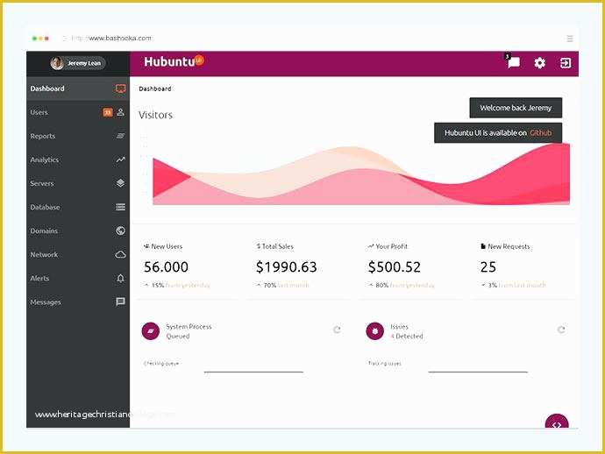Click the Analytics trend line icon
This screenshot has height=454, width=605.
click(120, 160)
